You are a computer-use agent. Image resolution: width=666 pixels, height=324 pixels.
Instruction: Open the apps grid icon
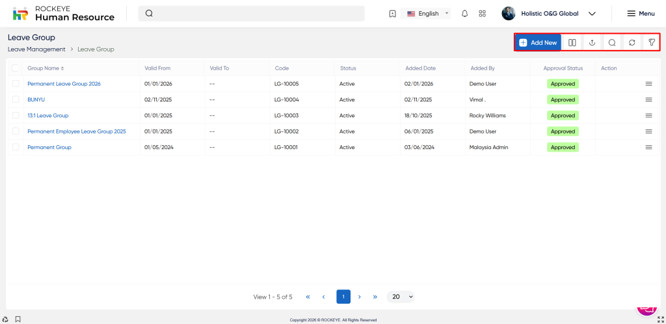coord(482,14)
